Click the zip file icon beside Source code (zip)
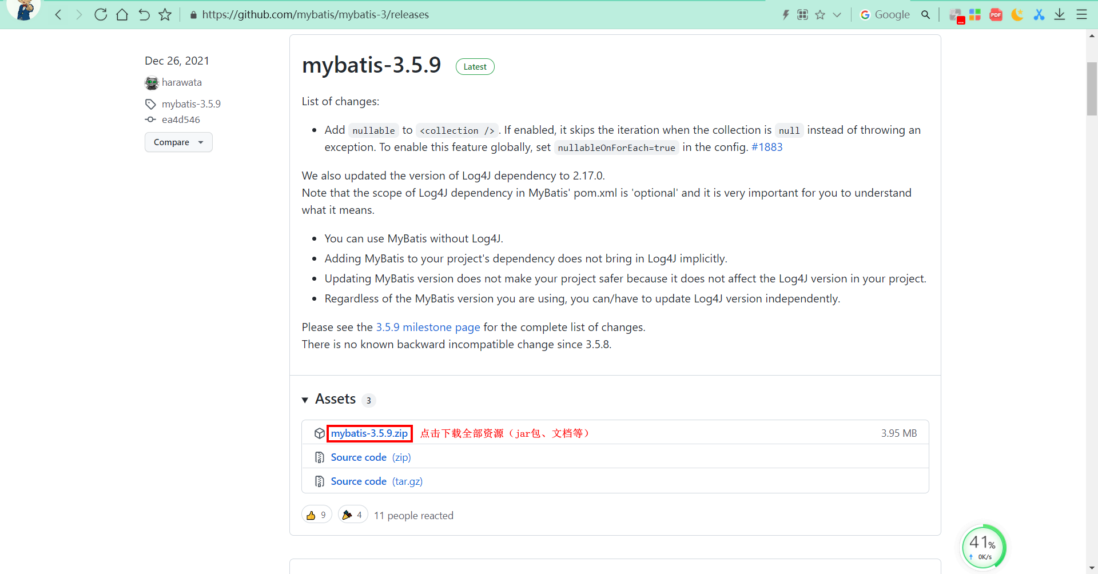The image size is (1098, 574). coord(320,457)
